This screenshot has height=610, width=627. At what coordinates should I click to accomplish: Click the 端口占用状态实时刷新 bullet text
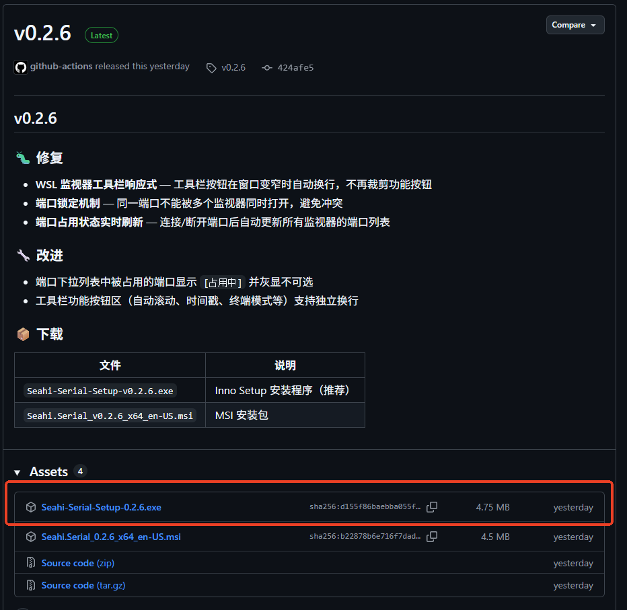[x=89, y=222]
